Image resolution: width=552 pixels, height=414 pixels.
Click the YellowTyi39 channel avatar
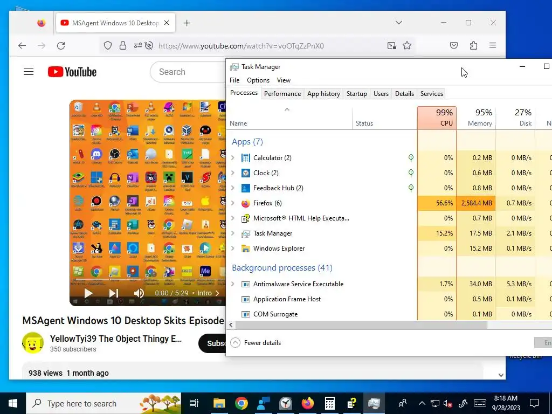(33, 342)
